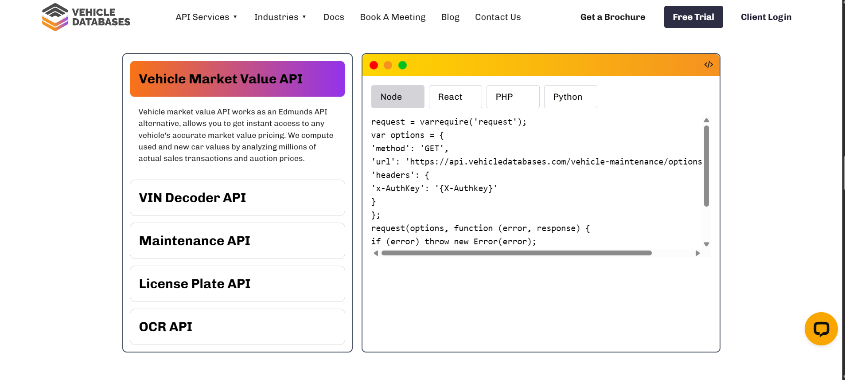Click the code brackets icon in header
Viewport: 845px width, 380px height.
click(709, 65)
